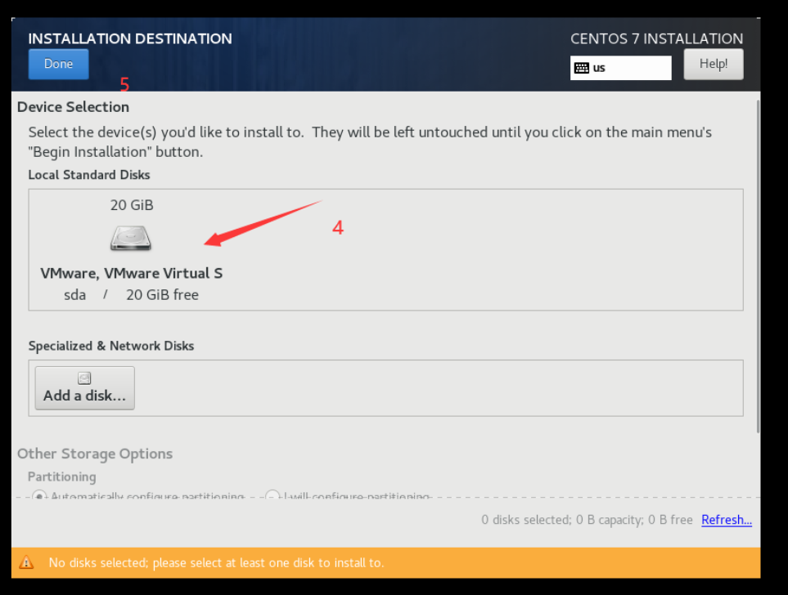Select the 20 GiB hard disk icon

pos(131,238)
